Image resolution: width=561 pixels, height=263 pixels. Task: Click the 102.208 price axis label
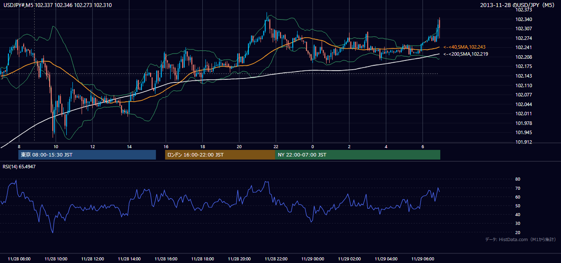(523, 57)
